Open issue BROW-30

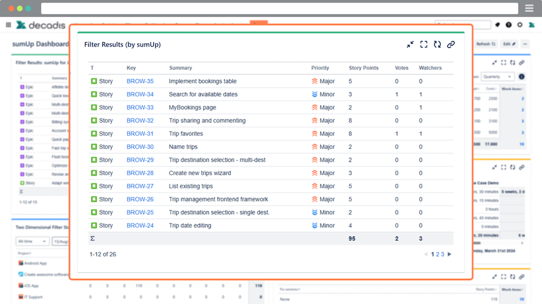[x=140, y=147]
